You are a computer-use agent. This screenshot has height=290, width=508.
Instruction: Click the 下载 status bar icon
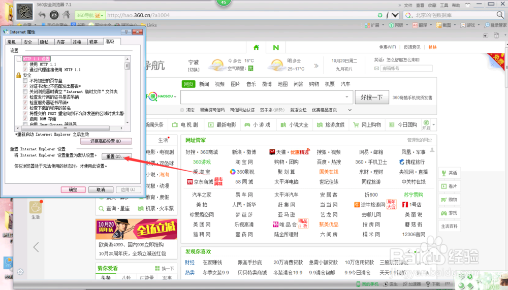coord(432,284)
